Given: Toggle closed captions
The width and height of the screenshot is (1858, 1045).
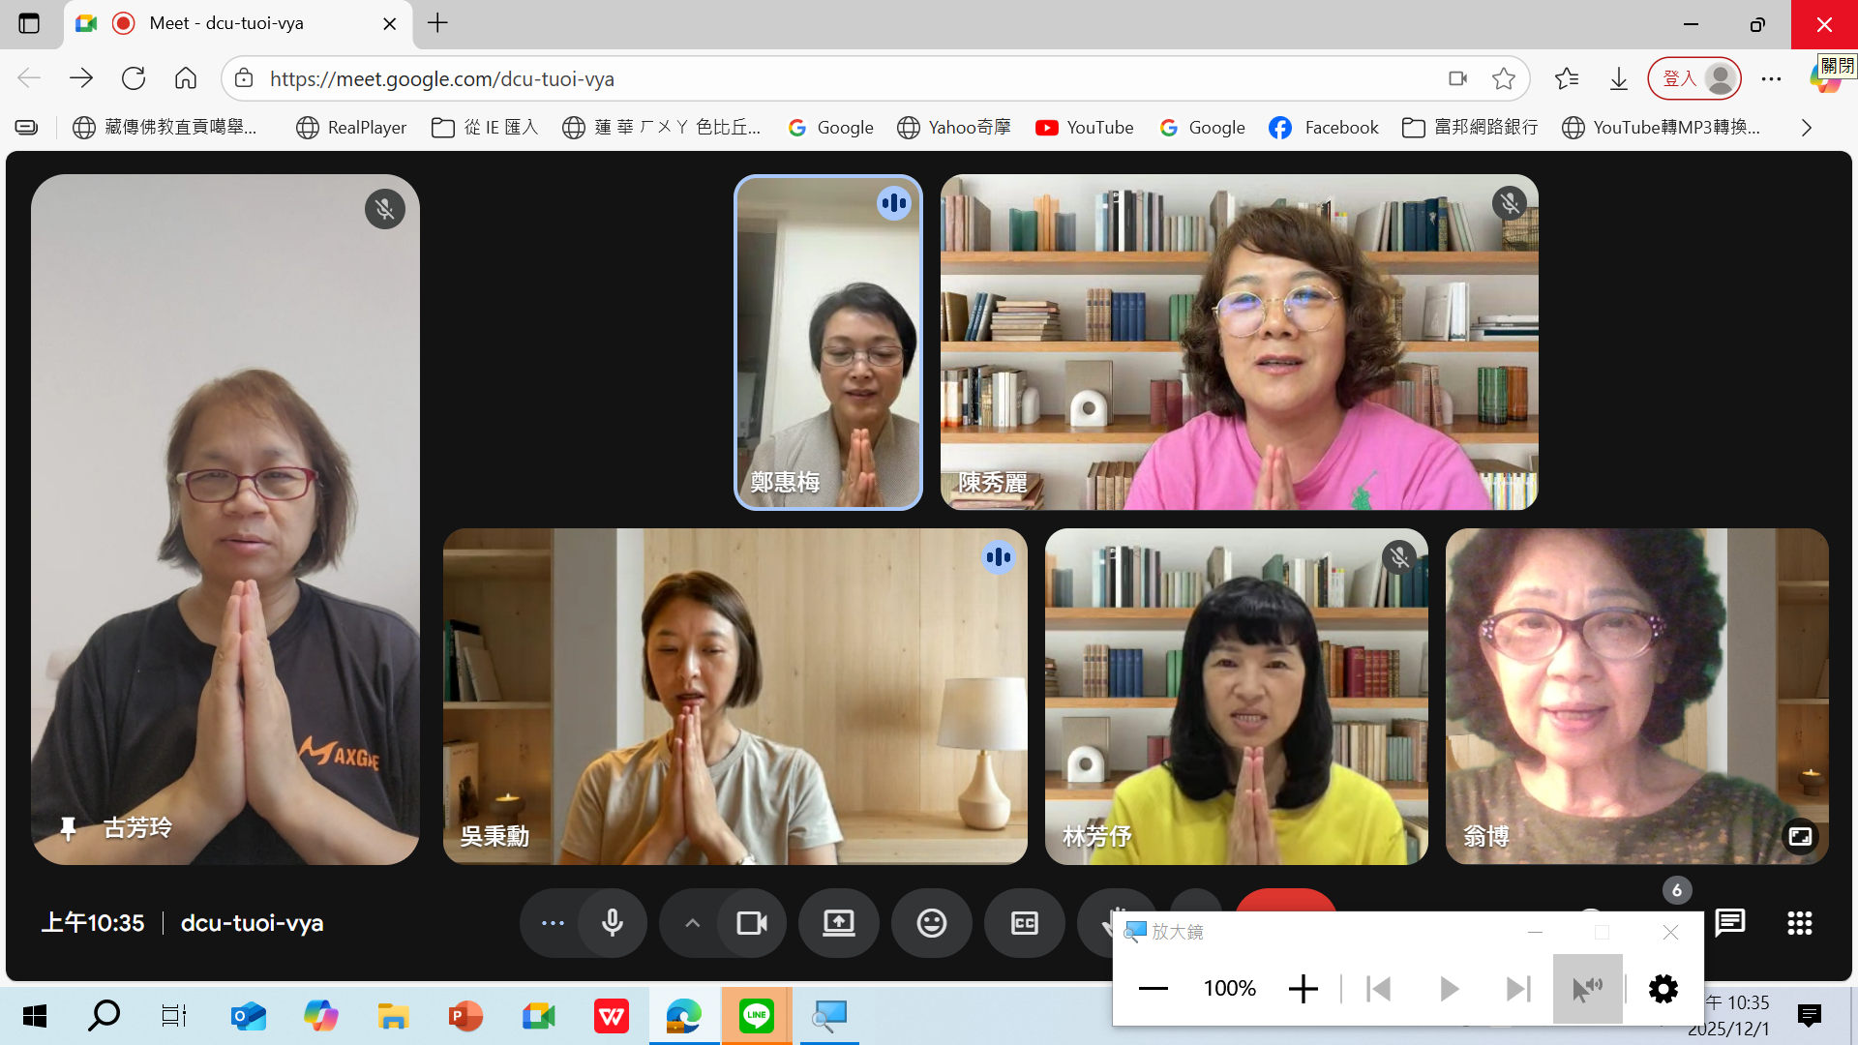Looking at the screenshot, I should tap(1024, 923).
